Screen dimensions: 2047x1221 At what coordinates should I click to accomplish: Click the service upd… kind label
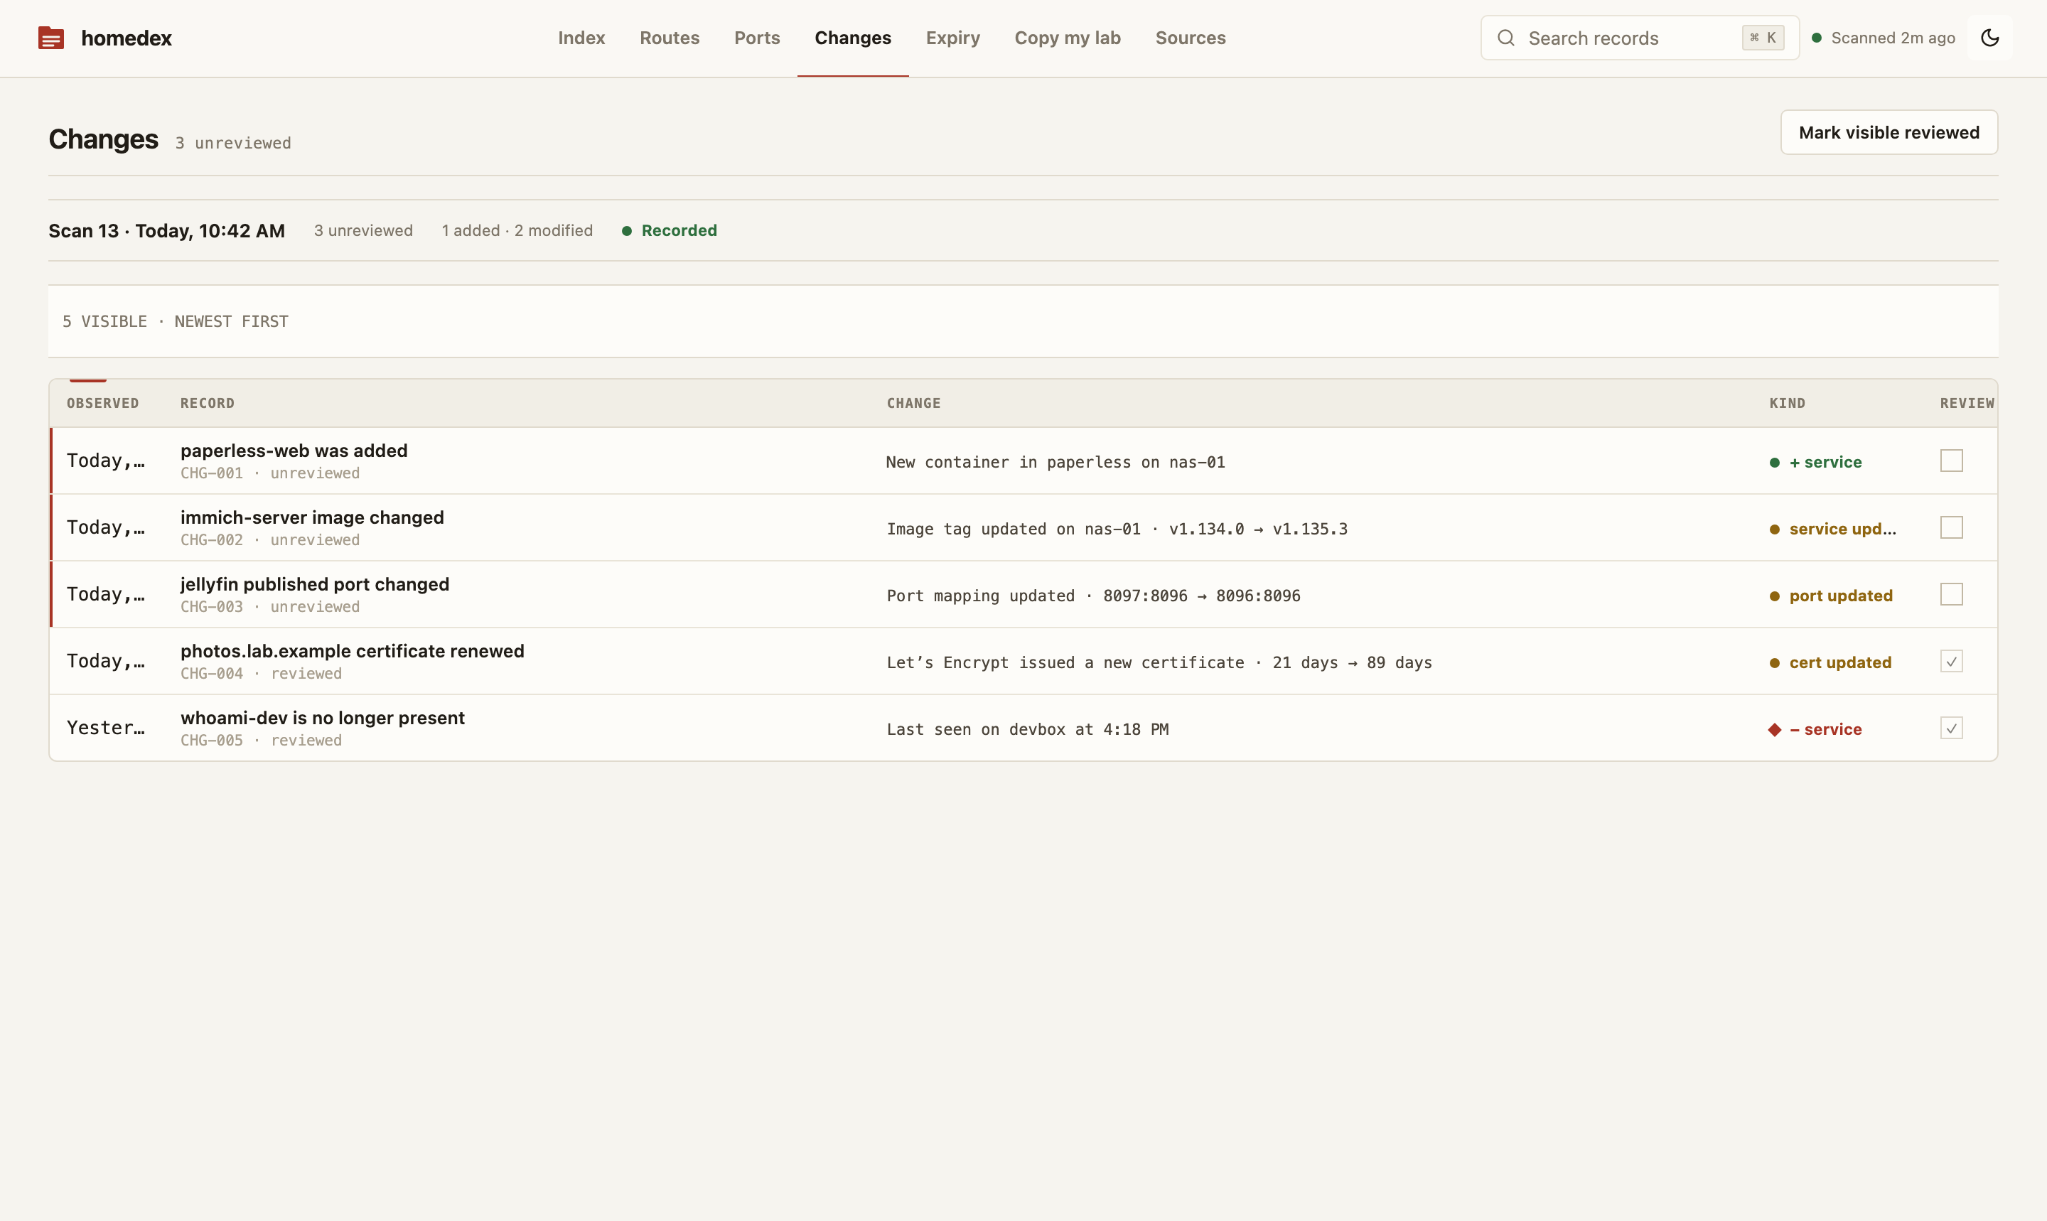pos(1843,529)
